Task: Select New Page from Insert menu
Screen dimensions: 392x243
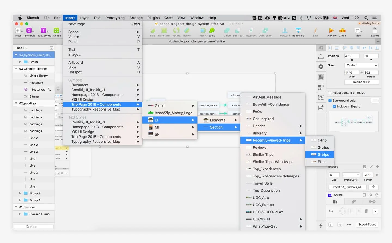Action: point(103,24)
